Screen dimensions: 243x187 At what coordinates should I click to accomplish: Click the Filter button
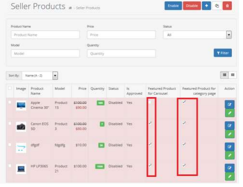223,53
